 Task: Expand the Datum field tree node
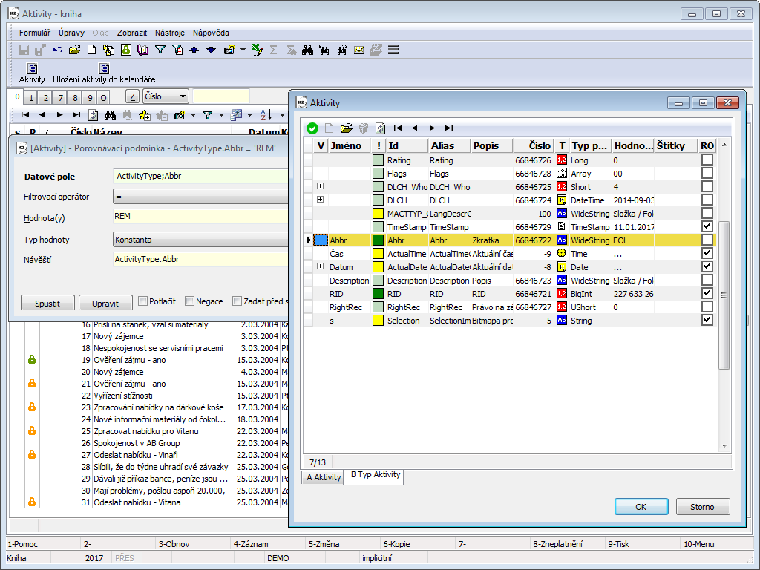(x=320, y=267)
